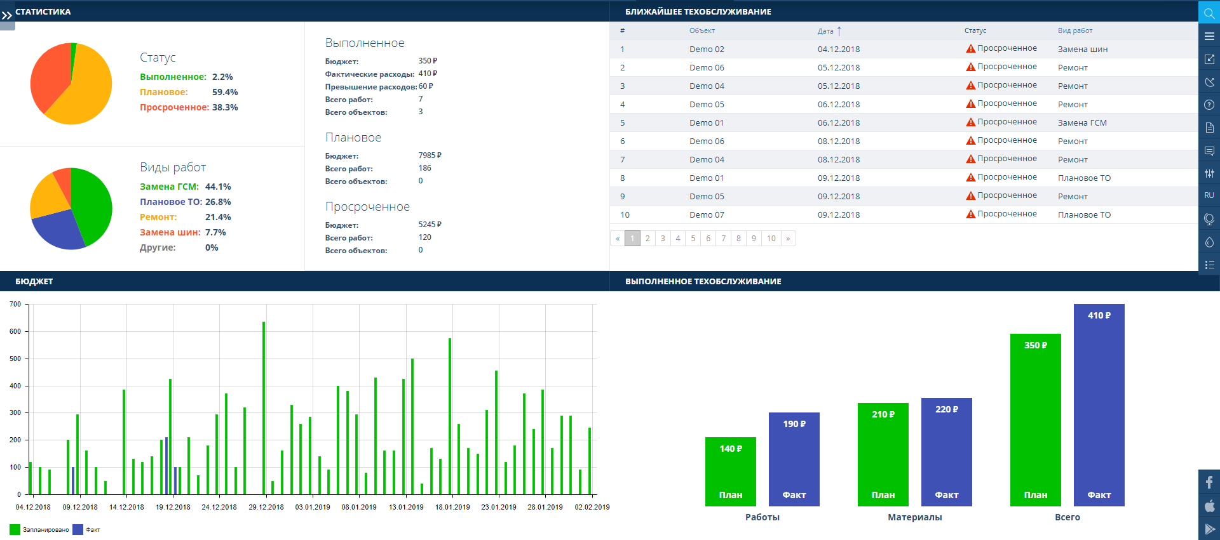Click planned budget value 7985 ₽

click(x=430, y=155)
